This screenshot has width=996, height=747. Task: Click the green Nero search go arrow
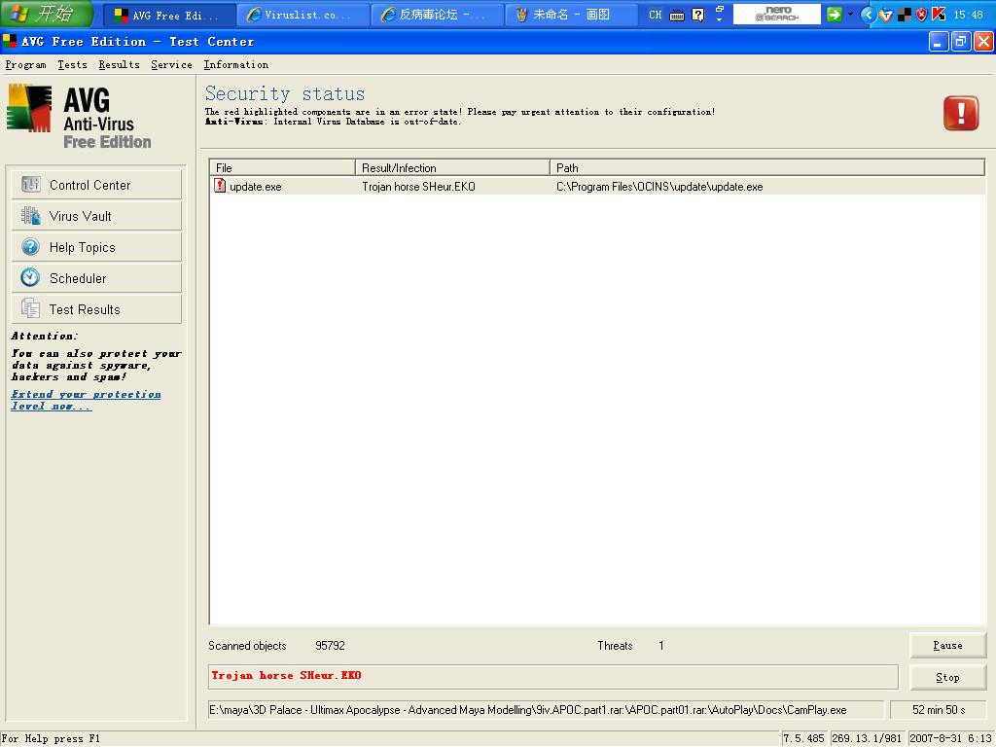(834, 15)
